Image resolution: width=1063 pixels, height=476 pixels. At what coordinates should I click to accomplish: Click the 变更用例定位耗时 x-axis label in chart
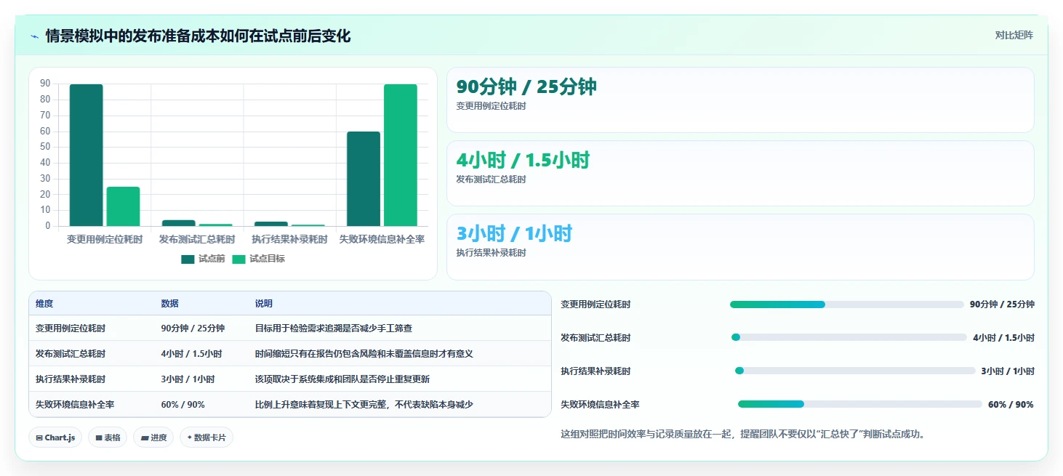point(105,239)
